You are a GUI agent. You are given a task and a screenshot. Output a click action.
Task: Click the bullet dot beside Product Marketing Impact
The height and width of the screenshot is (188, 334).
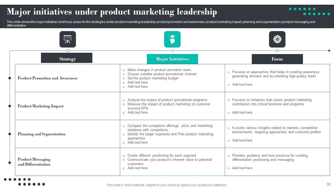coord(10,106)
